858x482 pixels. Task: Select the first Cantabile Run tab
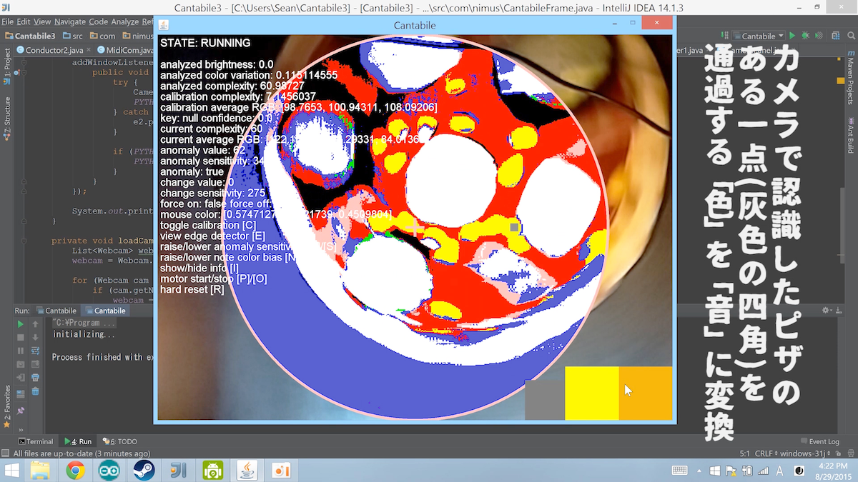point(56,311)
